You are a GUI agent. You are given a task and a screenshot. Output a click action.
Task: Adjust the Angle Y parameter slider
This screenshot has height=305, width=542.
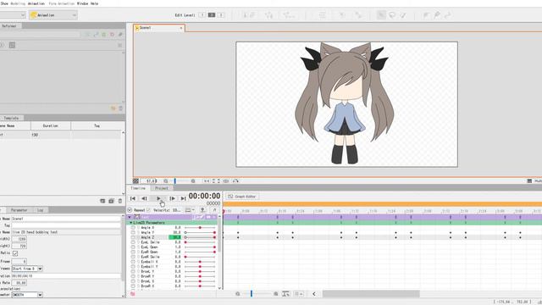[x=200, y=233]
